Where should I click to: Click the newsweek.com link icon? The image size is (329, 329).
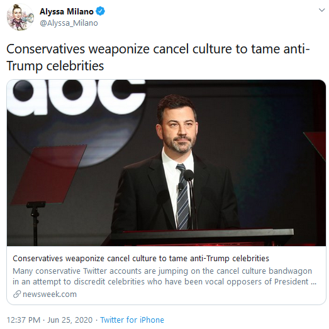click(17, 294)
